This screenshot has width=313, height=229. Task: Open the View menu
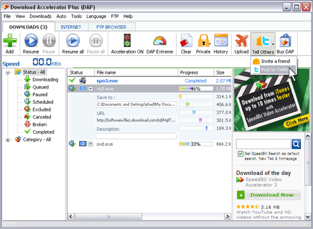tap(20, 17)
